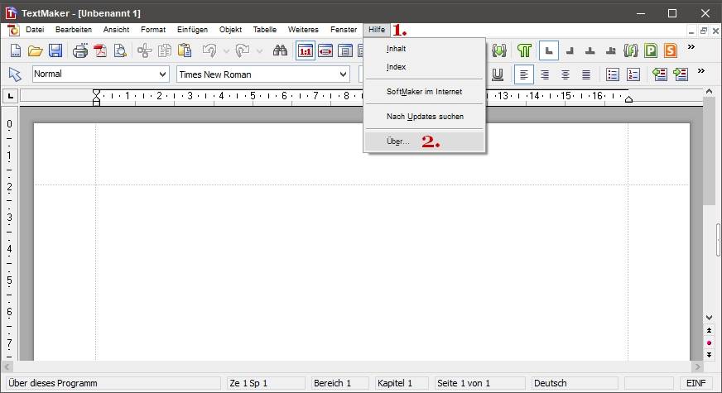Open the undo history dropdown arrow

[x=226, y=51]
